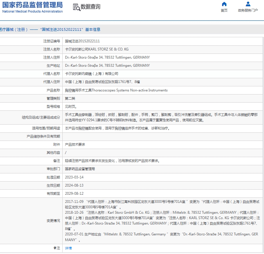Click the 结构及组成 description text
This screenshot has width=264, height=254.
161,118
